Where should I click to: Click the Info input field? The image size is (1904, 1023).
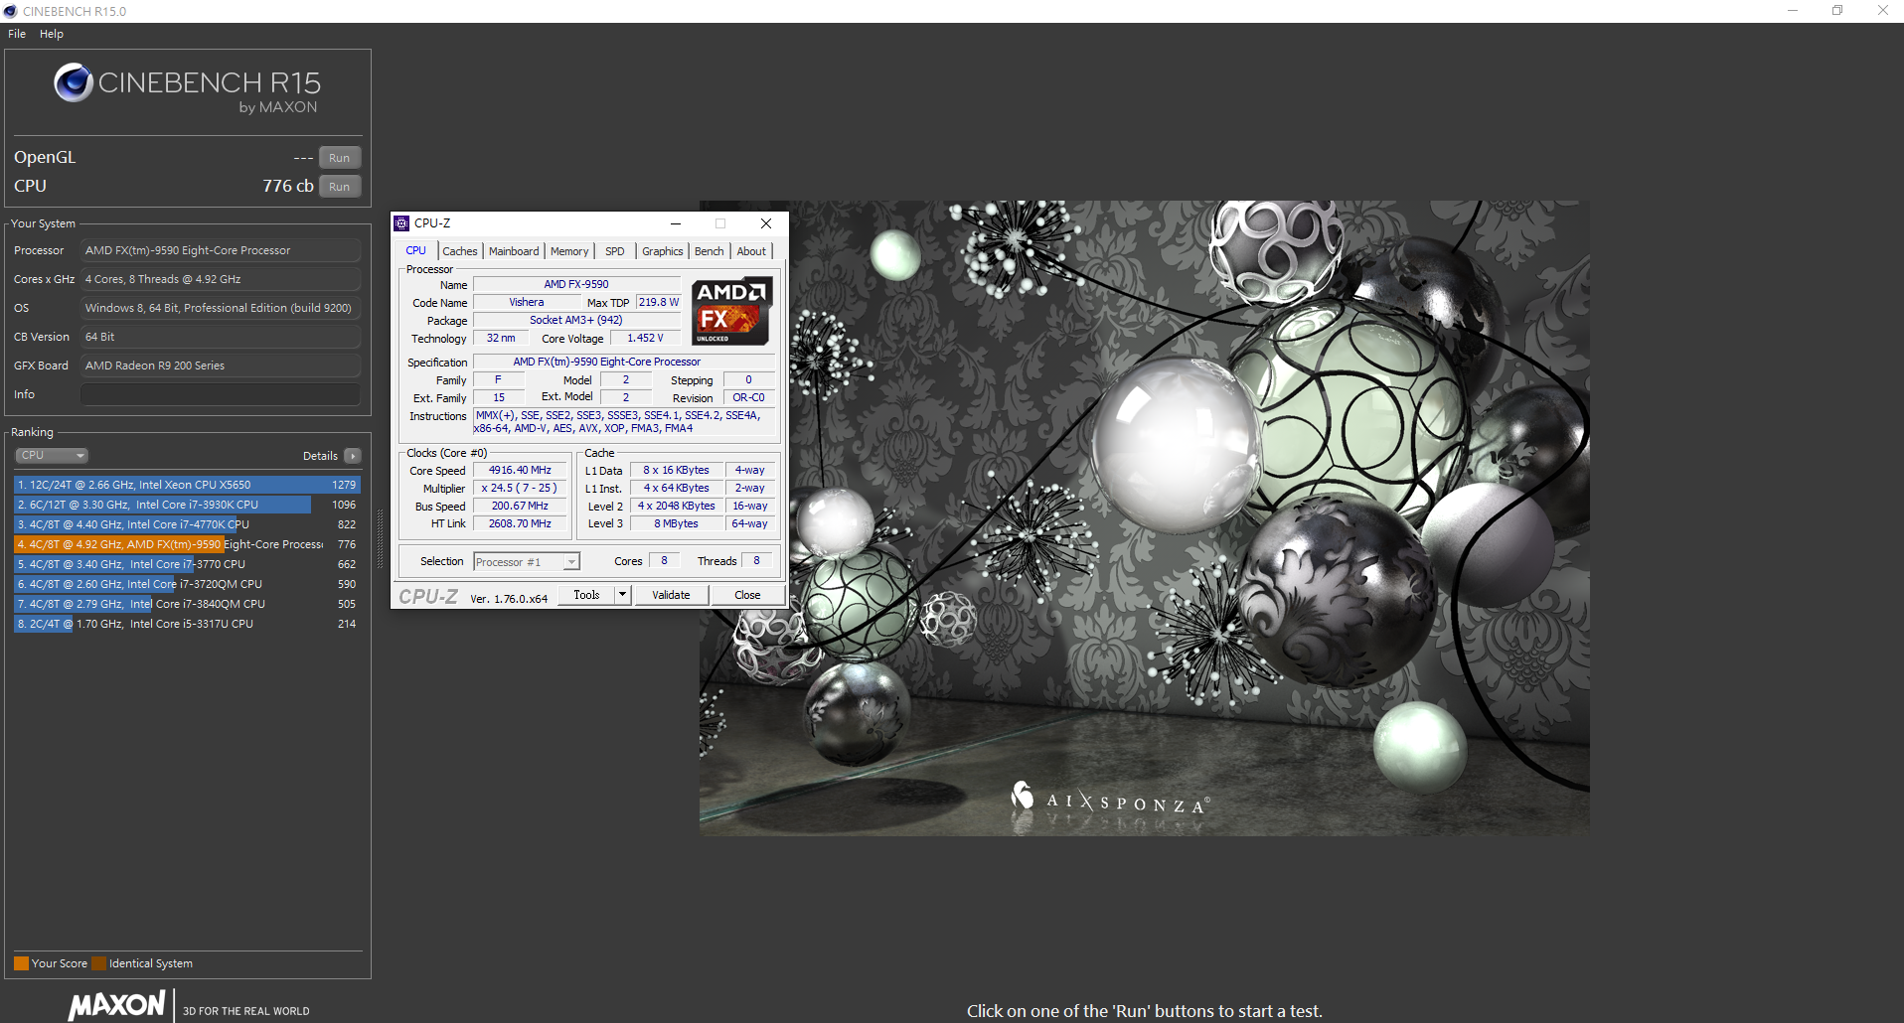221,394
